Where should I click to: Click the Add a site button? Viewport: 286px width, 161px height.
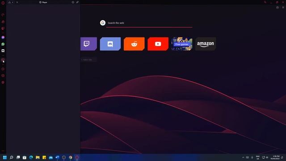[x=88, y=59]
